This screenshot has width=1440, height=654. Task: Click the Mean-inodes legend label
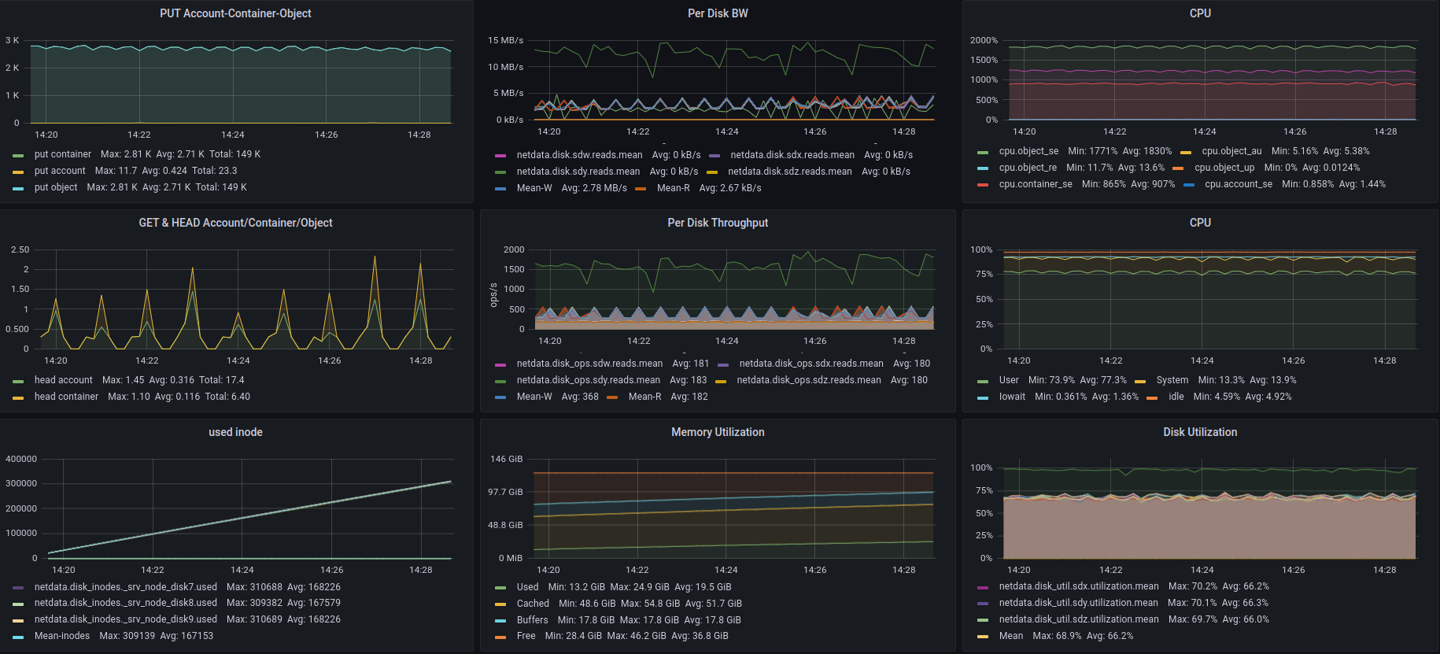(62, 636)
